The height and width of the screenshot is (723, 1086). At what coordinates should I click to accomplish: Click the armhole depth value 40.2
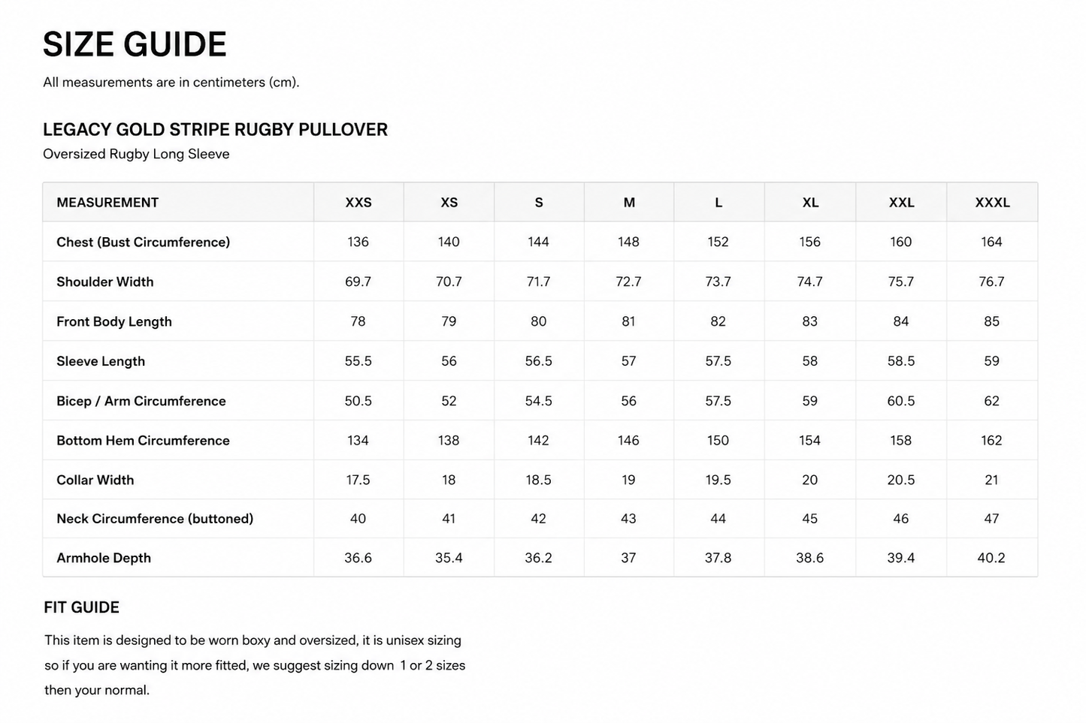pyautogui.click(x=991, y=558)
